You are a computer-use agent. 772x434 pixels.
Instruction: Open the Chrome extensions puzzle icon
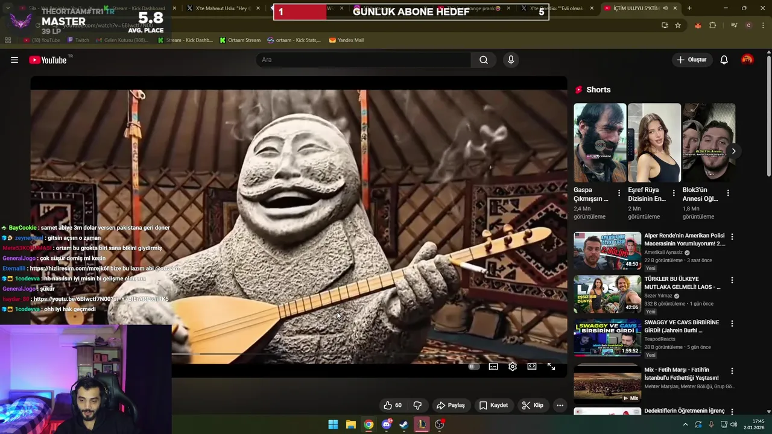[713, 25]
